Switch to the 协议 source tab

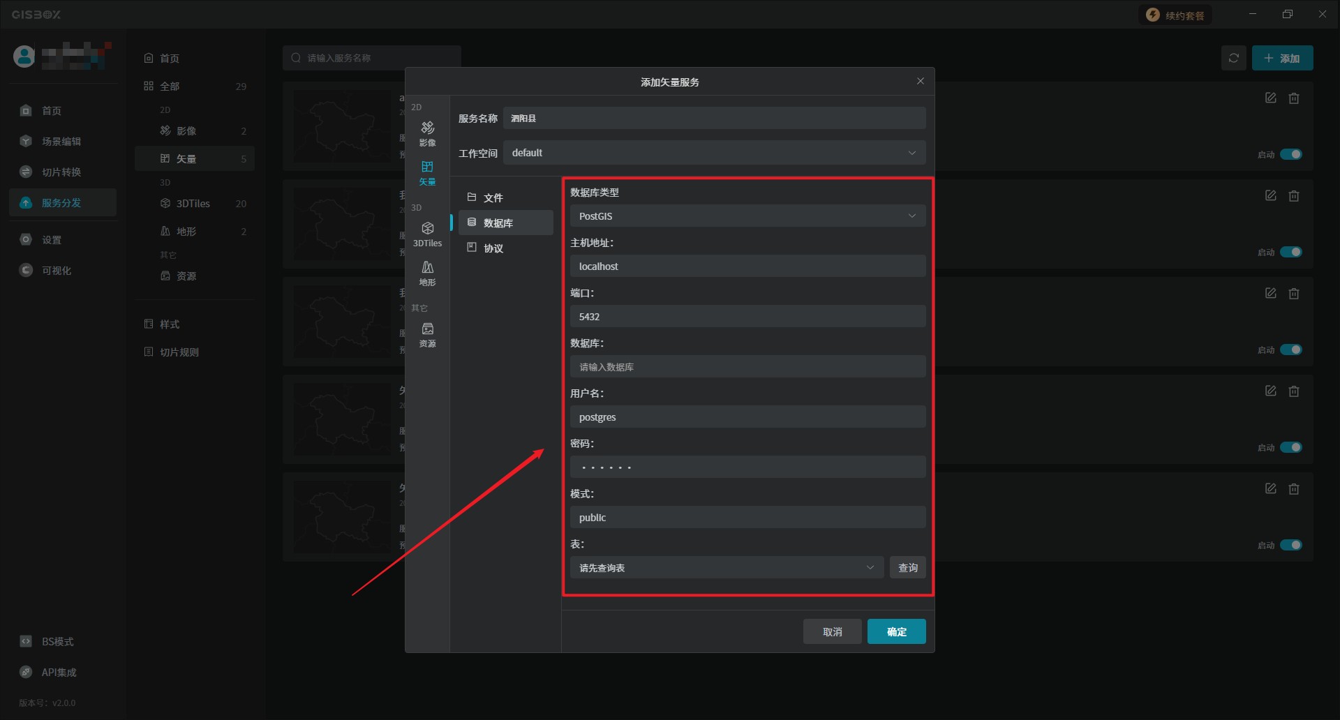493,248
